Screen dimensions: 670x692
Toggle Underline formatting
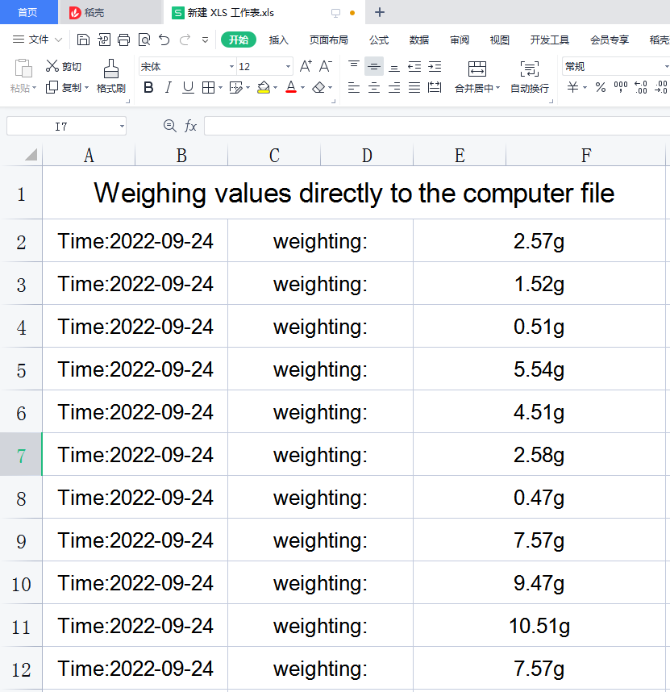coord(188,88)
